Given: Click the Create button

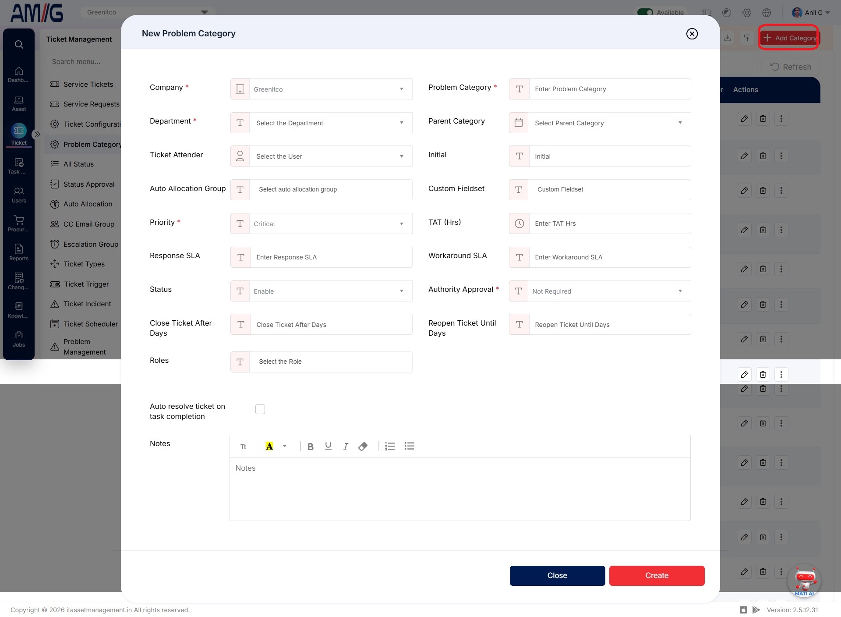Looking at the screenshot, I should 657,575.
